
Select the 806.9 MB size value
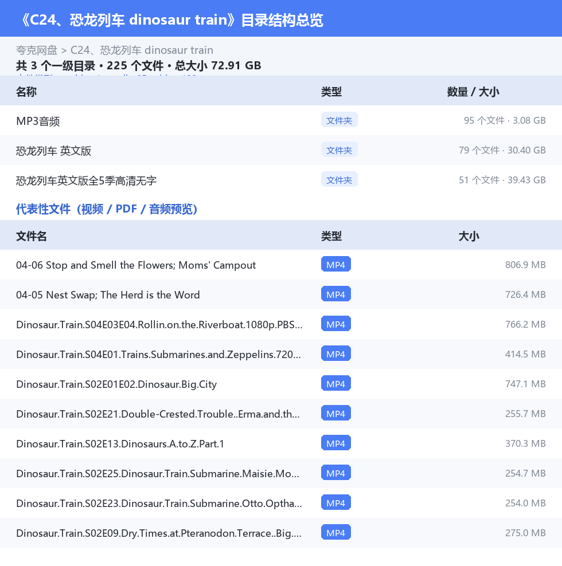coord(525,265)
